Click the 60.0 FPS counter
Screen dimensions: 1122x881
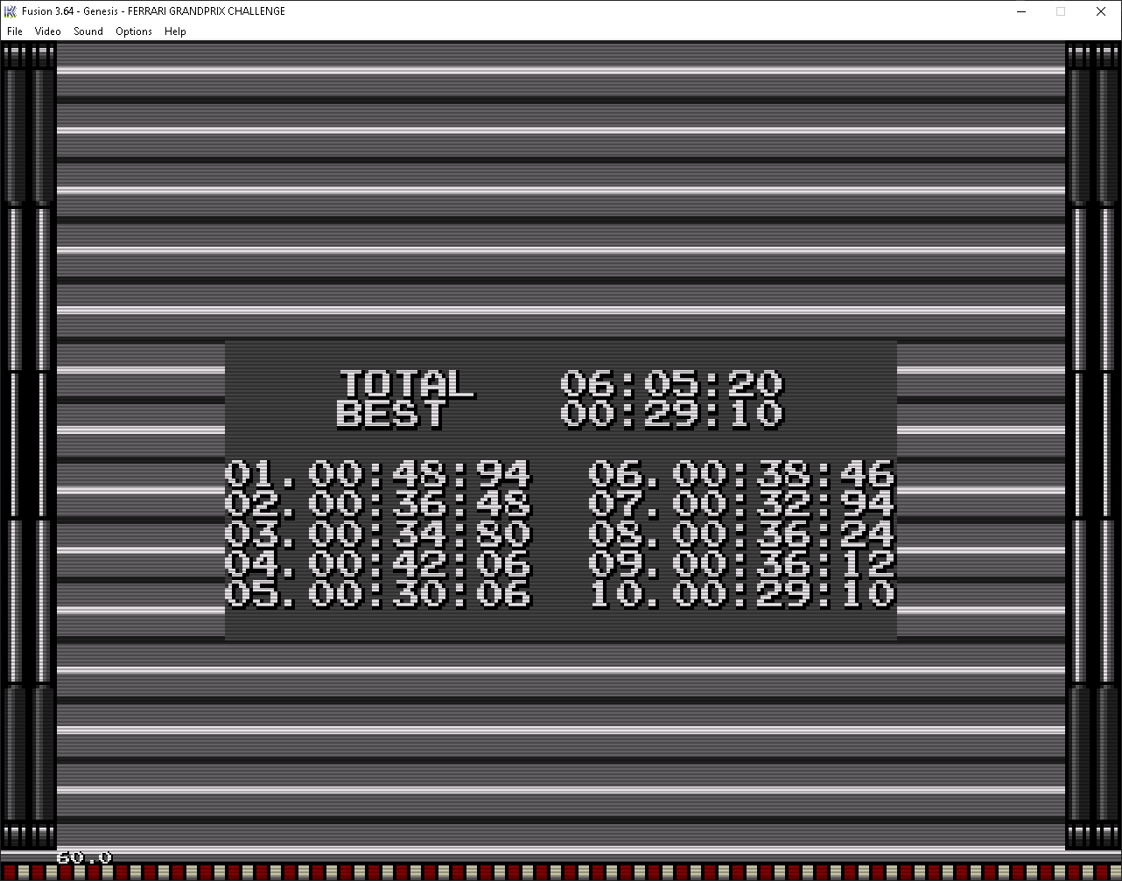85,857
